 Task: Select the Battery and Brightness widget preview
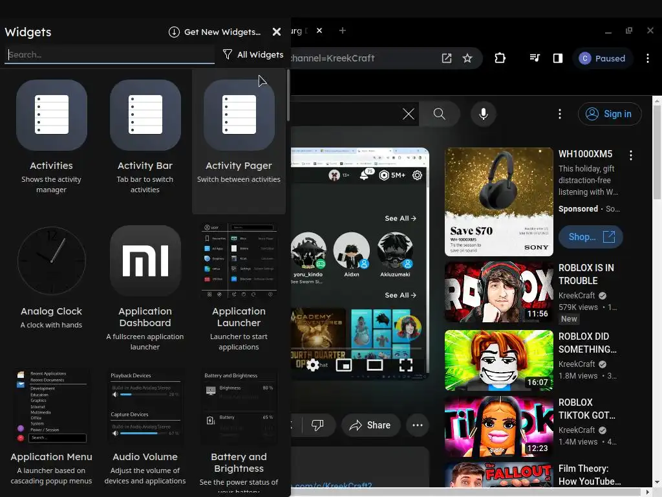(239, 406)
